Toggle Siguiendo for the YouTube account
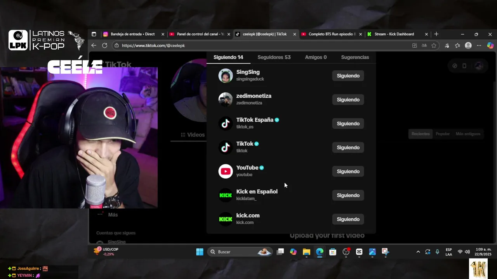This screenshot has width=497, height=279. click(348, 171)
